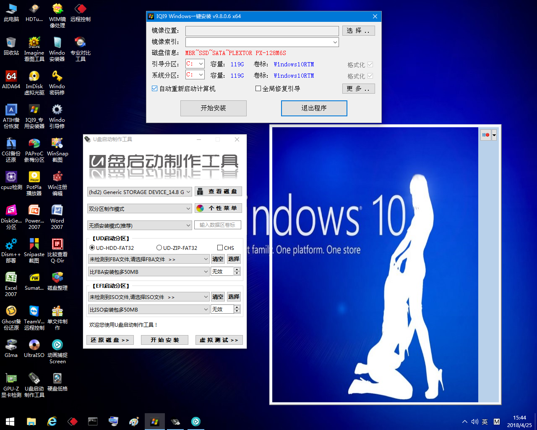Image resolution: width=537 pixels, height=430 pixels.
Task: Click 开始安装 in U盘启动制作工具
Action: pyautogui.click(x=164, y=340)
